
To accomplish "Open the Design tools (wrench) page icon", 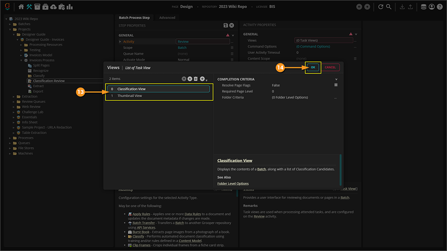I will [x=30, y=7].
